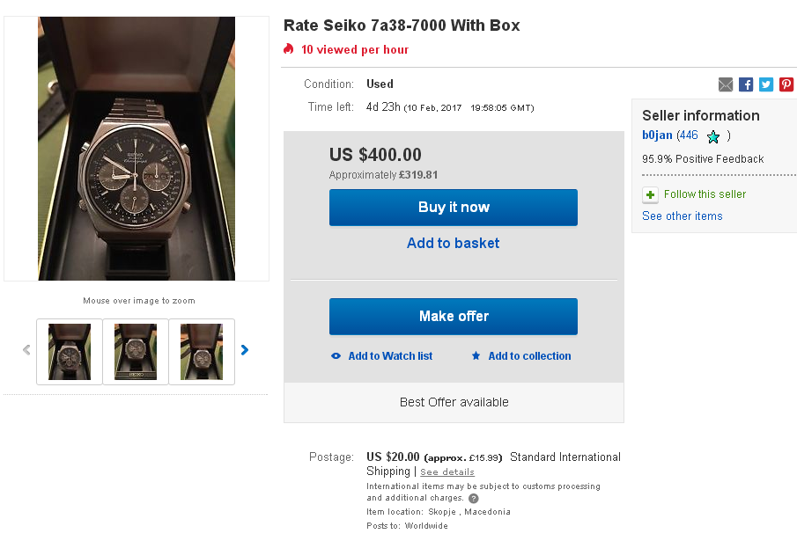Select the third watch thumbnail
The image size is (797, 541).
click(x=202, y=352)
